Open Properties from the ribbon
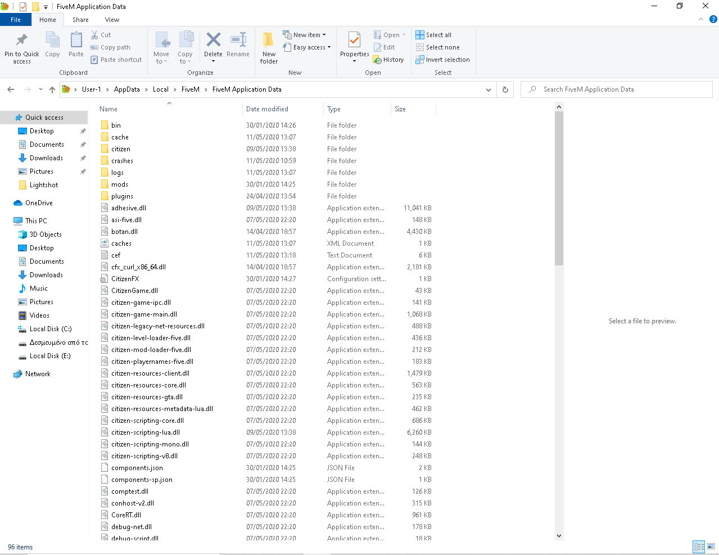Image resolution: width=719 pixels, height=555 pixels. (x=354, y=48)
